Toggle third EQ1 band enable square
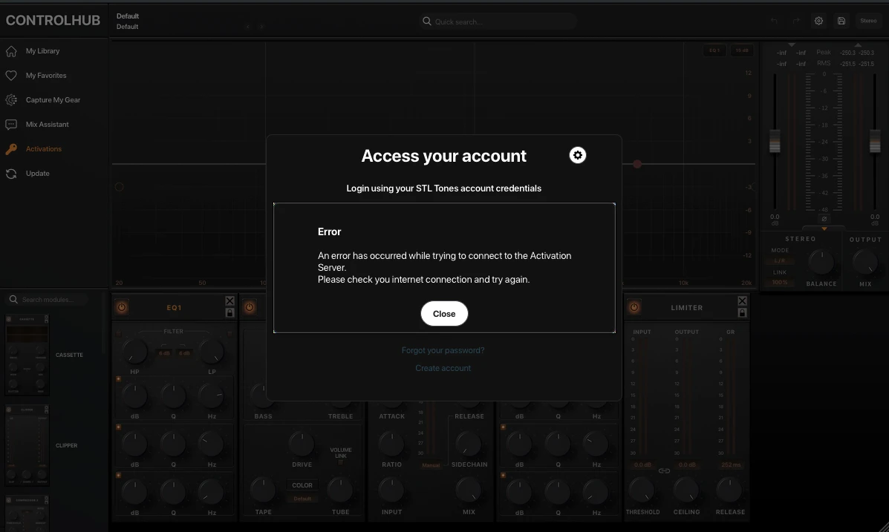The image size is (889, 532). click(119, 476)
